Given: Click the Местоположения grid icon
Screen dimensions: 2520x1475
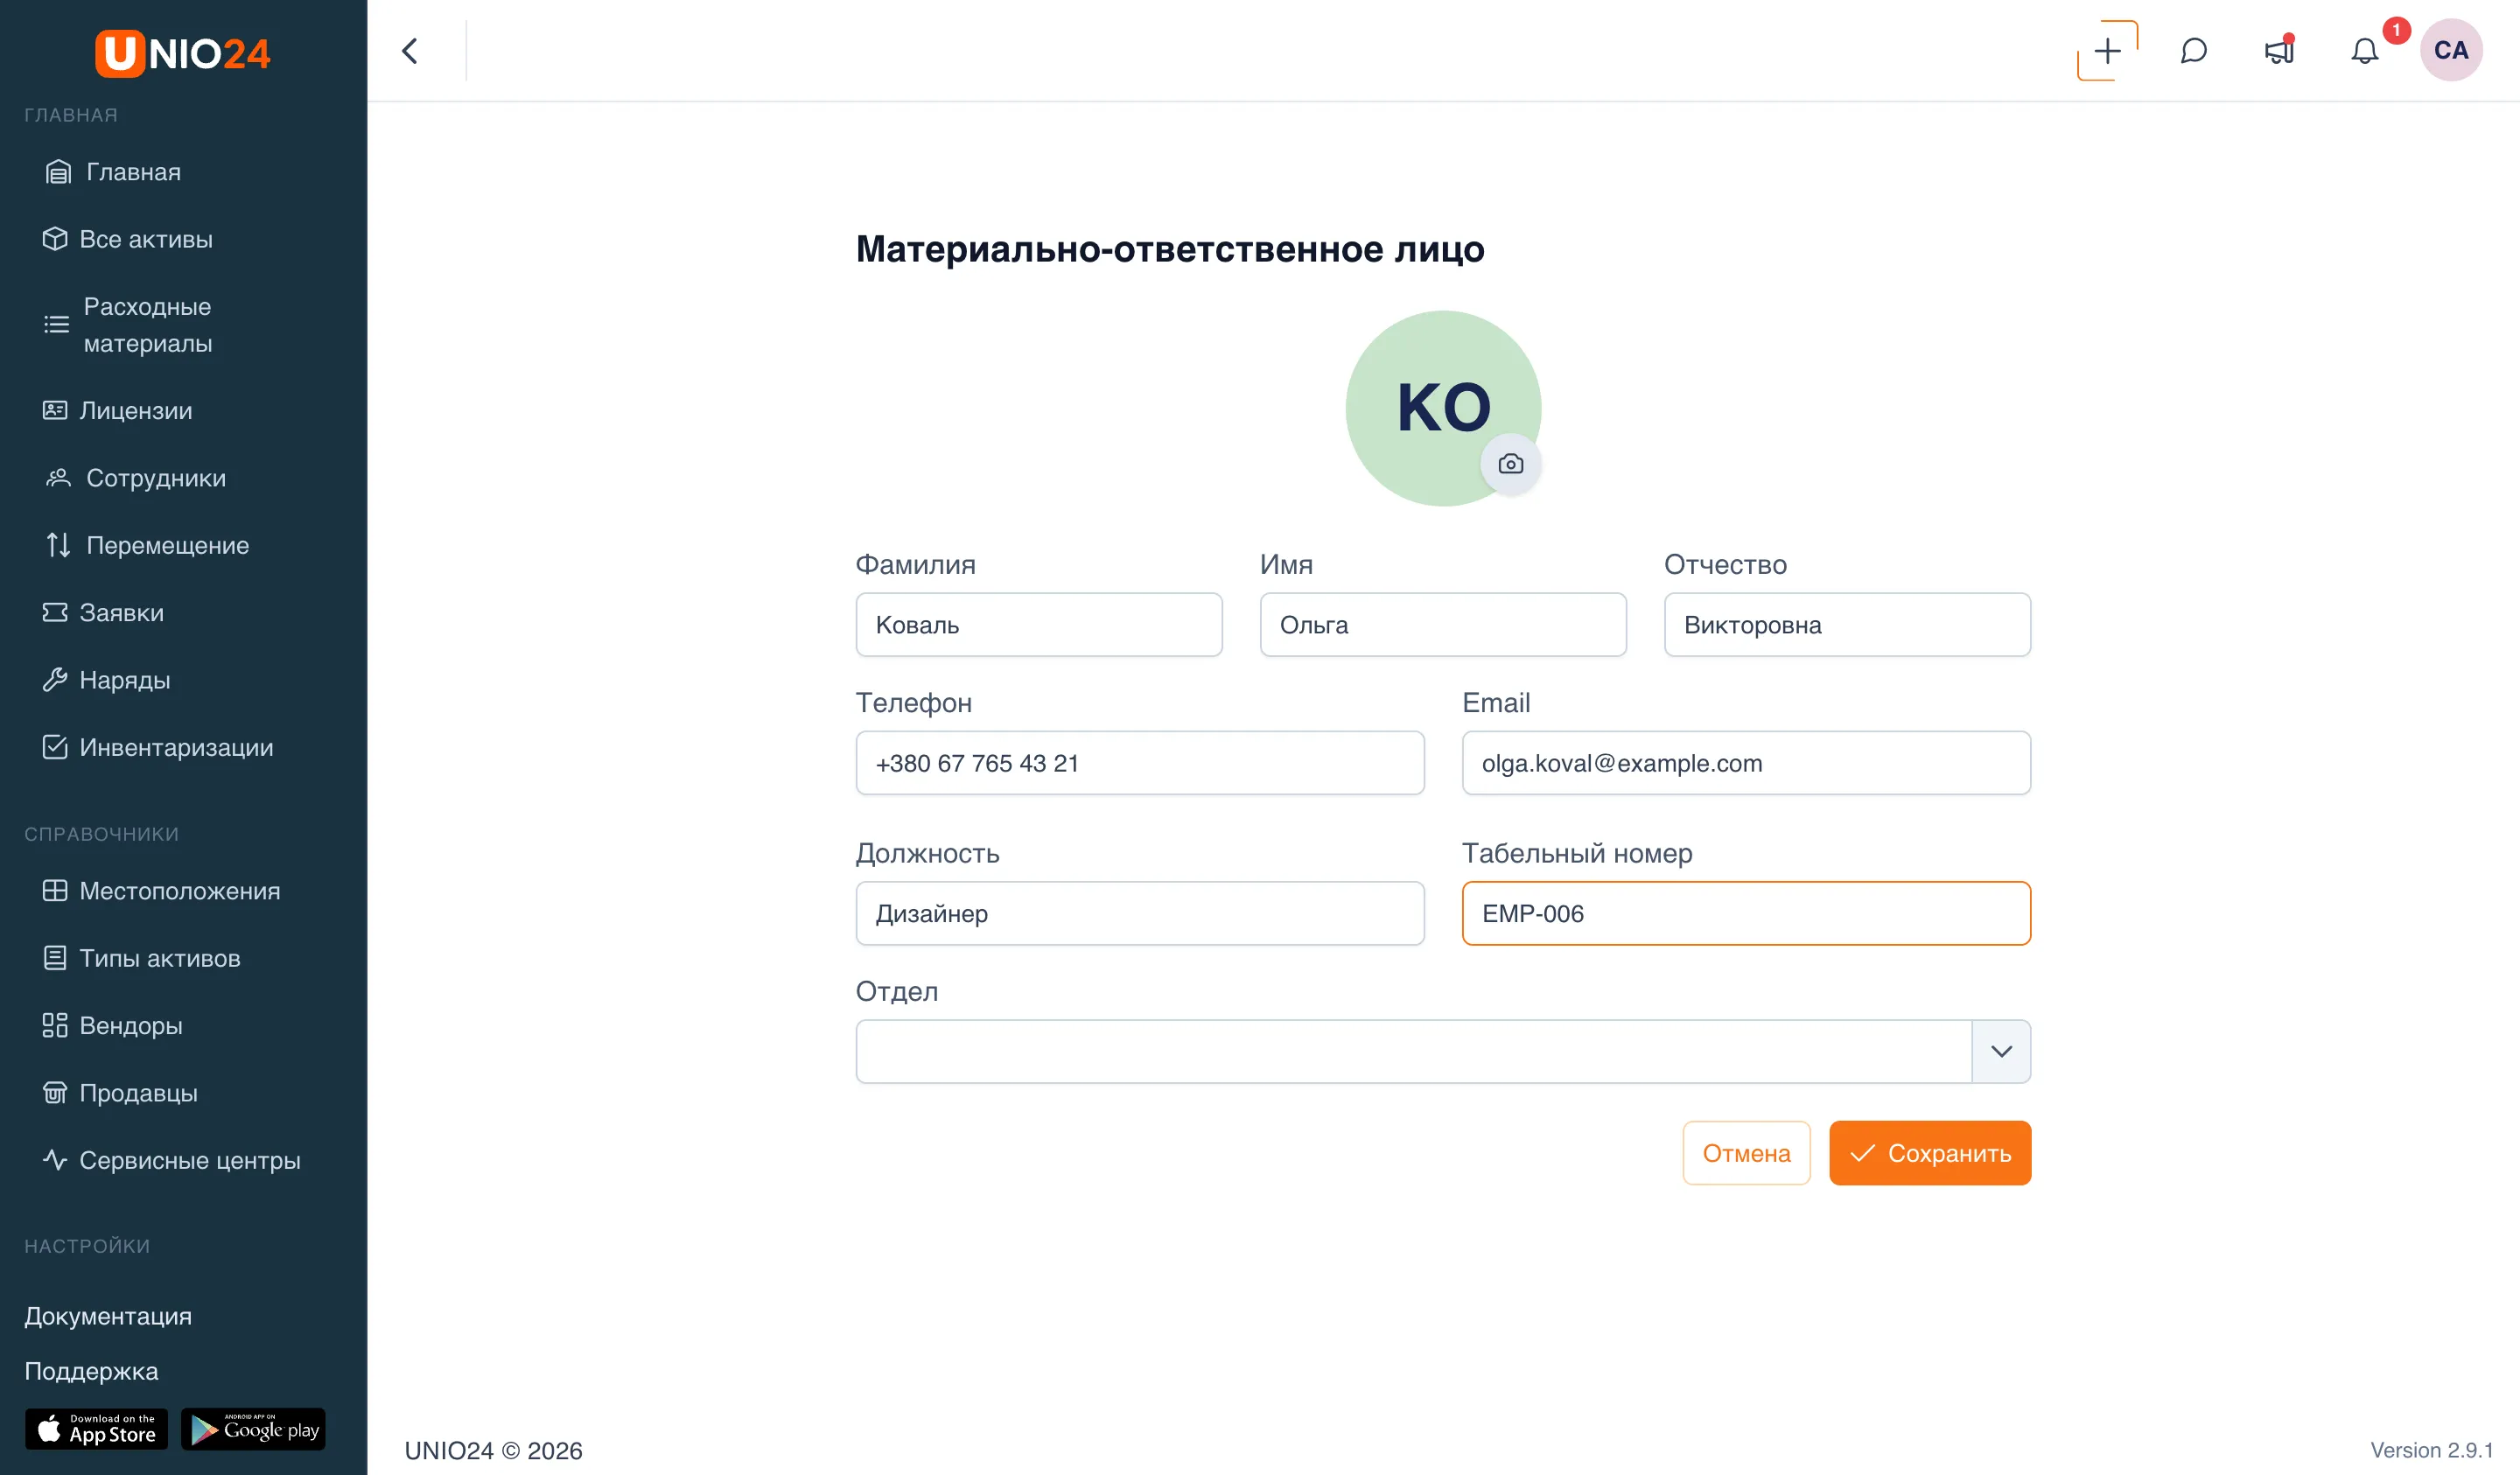Looking at the screenshot, I should tap(55, 890).
